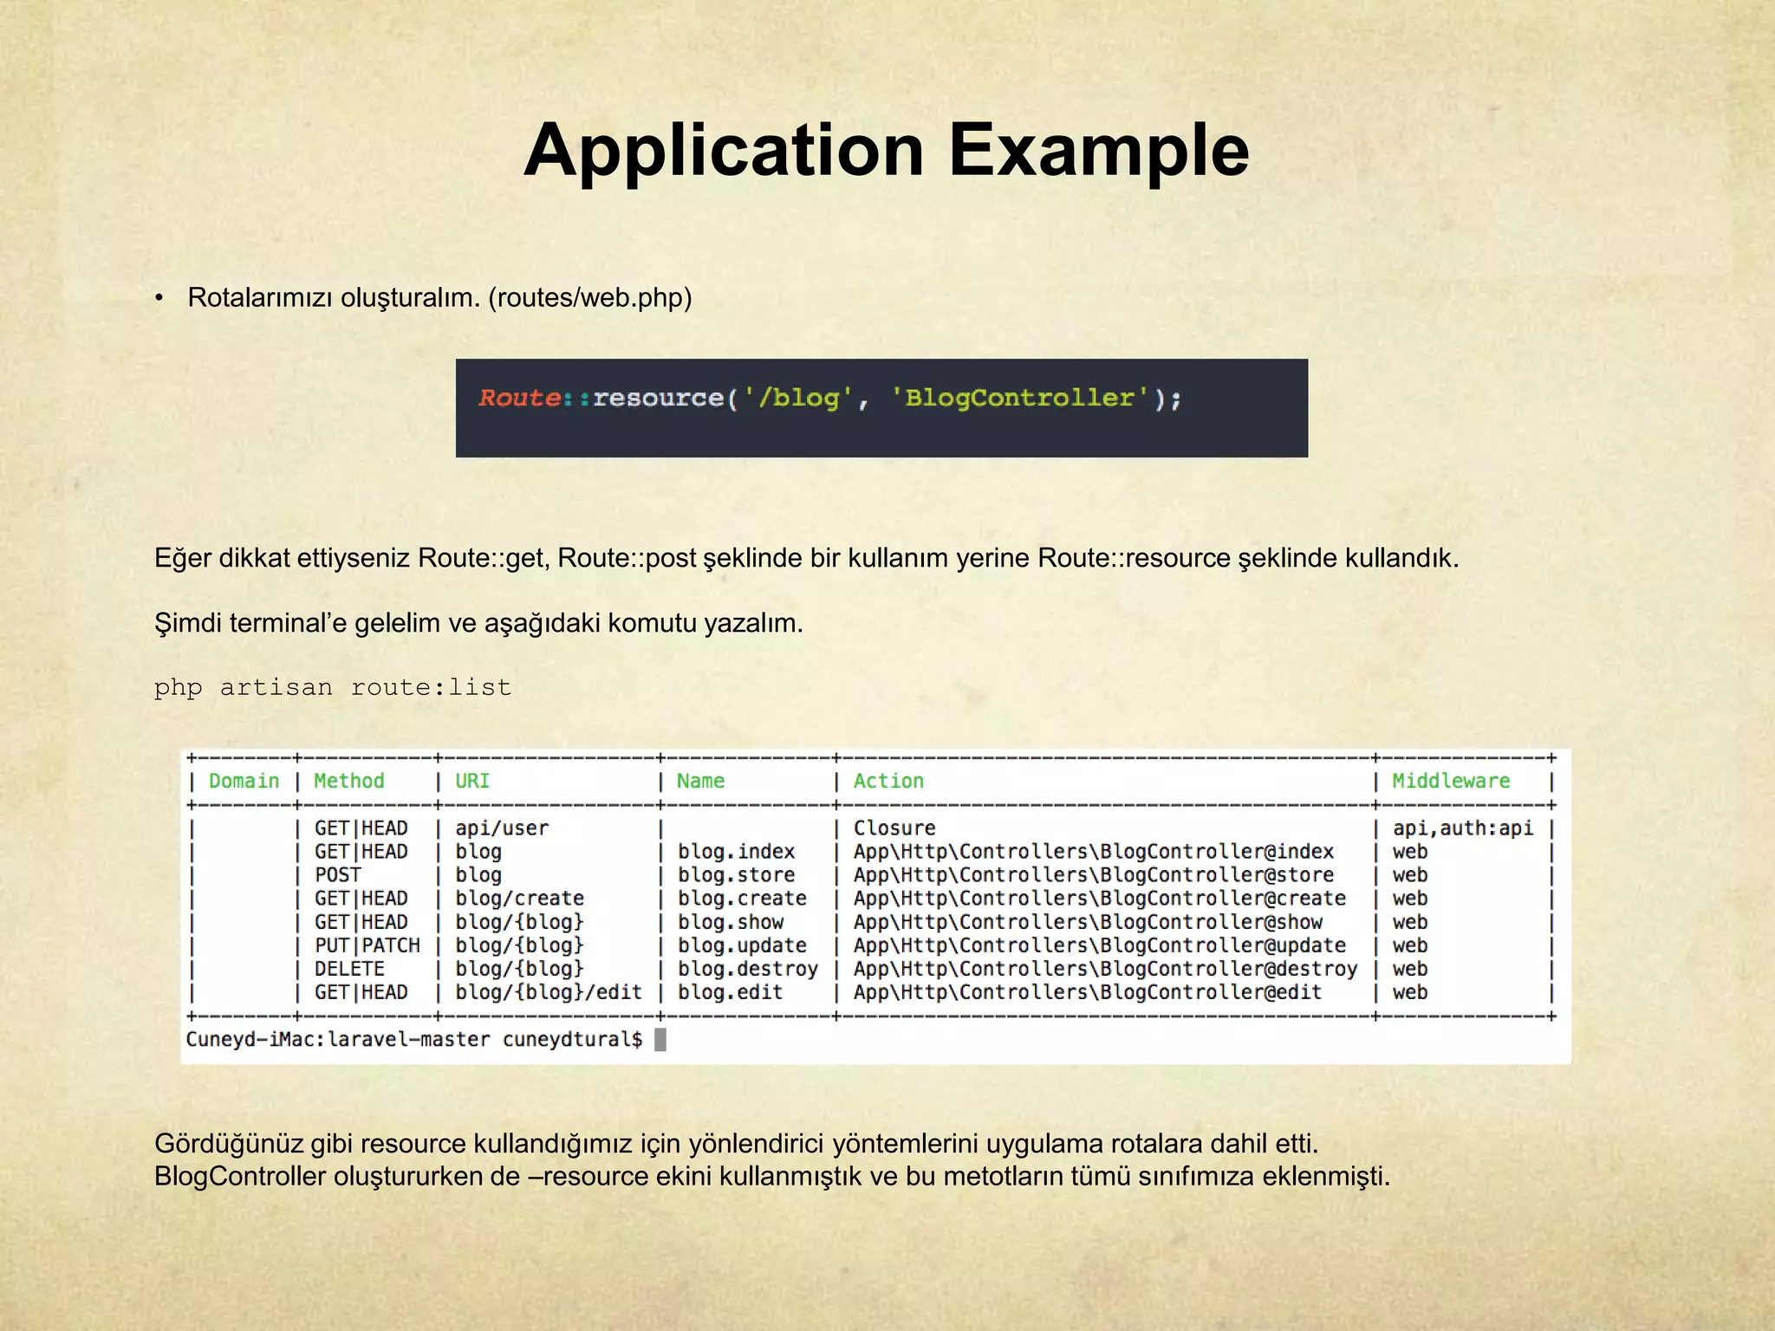Click the 'BlogController@index' action cell
Viewport: 1775px width, 1331px height.
[1094, 852]
